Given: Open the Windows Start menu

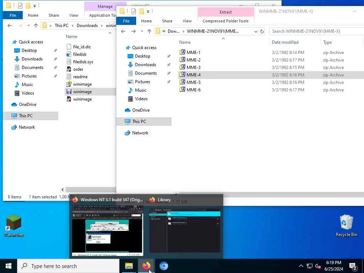Looking at the screenshot, I should tap(9, 266).
